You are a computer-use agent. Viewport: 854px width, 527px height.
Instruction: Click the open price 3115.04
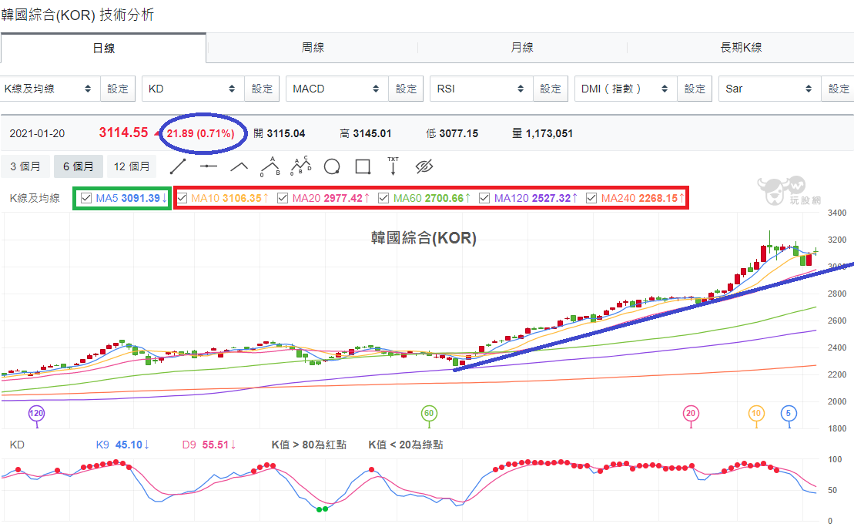coord(286,133)
